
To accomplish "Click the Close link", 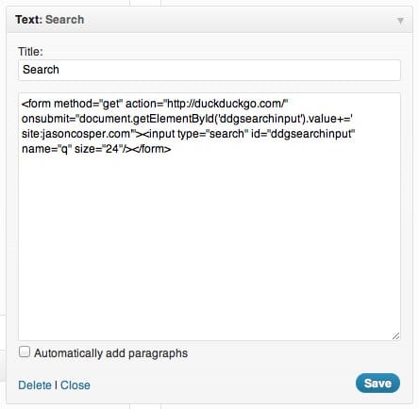I will (75, 385).
